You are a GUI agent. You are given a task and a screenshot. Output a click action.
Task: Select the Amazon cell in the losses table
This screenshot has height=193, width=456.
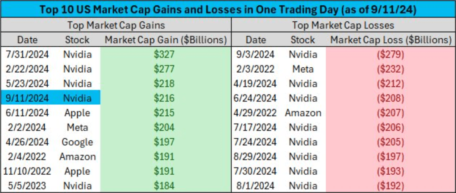303,113
